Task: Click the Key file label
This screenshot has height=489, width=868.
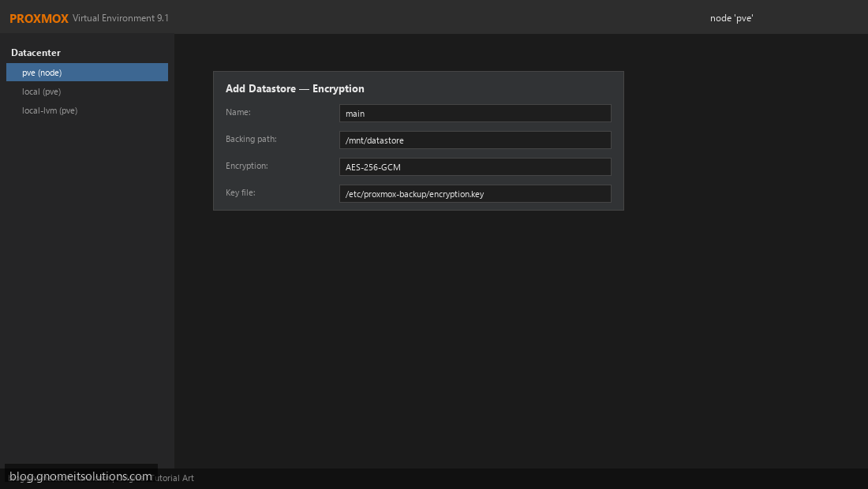Action: [x=240, y=192]
